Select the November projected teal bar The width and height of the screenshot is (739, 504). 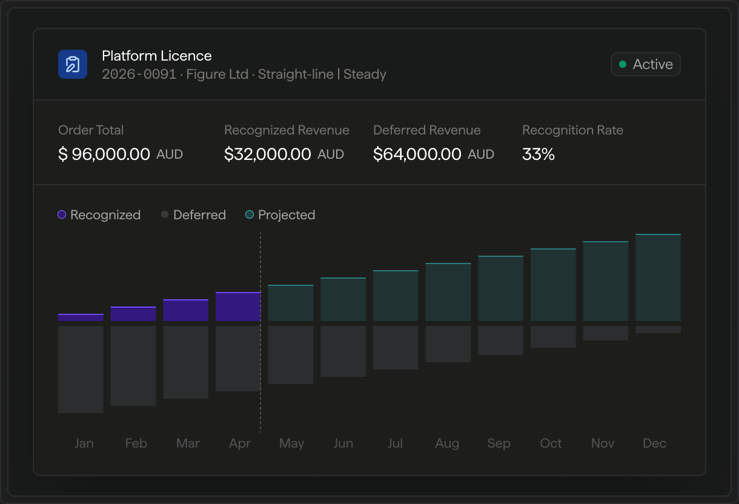606,281
